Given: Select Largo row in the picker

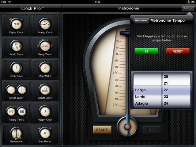Looking at the screenshot, I should coord(148,90).
